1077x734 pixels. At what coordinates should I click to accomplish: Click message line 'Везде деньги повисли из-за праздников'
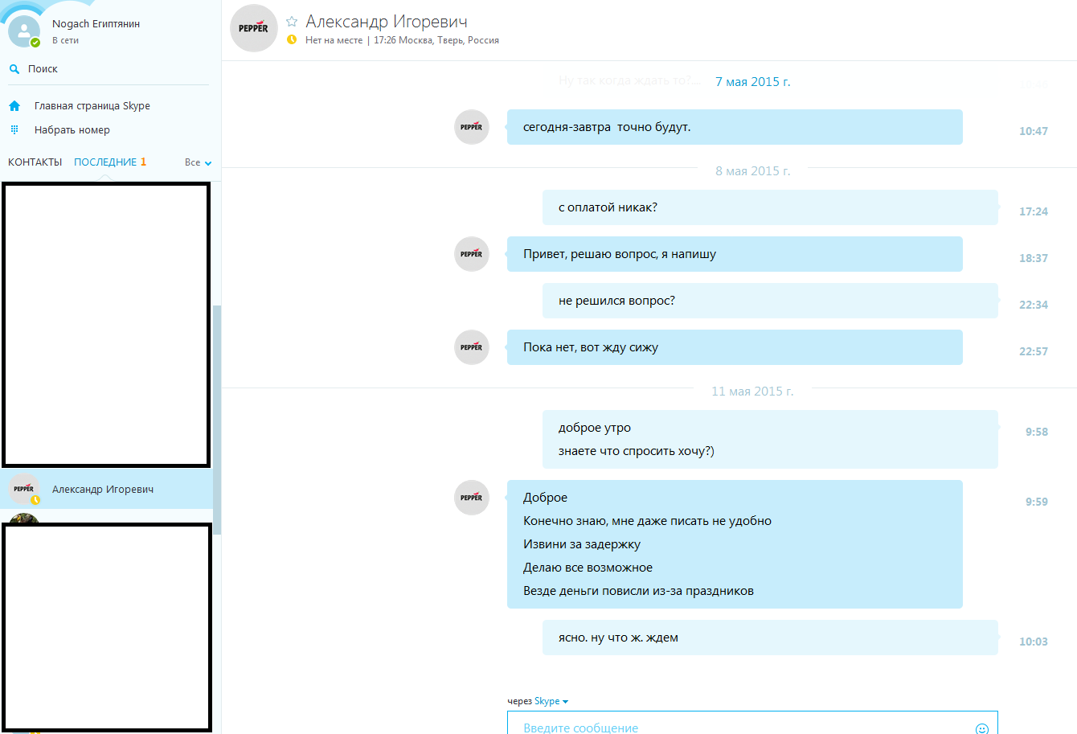pos(638,591)
